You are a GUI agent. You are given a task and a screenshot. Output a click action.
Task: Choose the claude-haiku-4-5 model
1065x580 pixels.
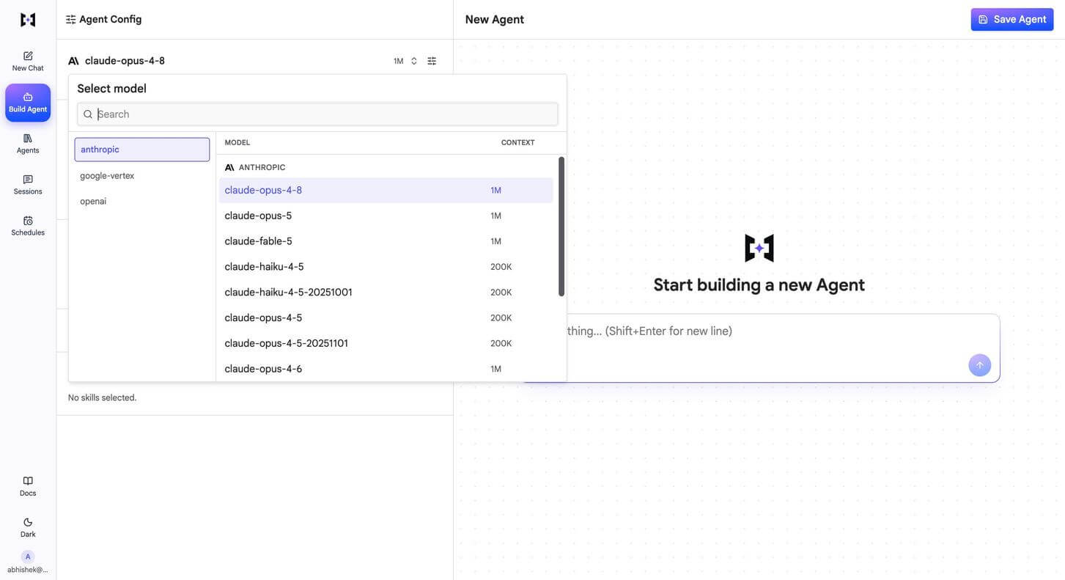point(386,267)
